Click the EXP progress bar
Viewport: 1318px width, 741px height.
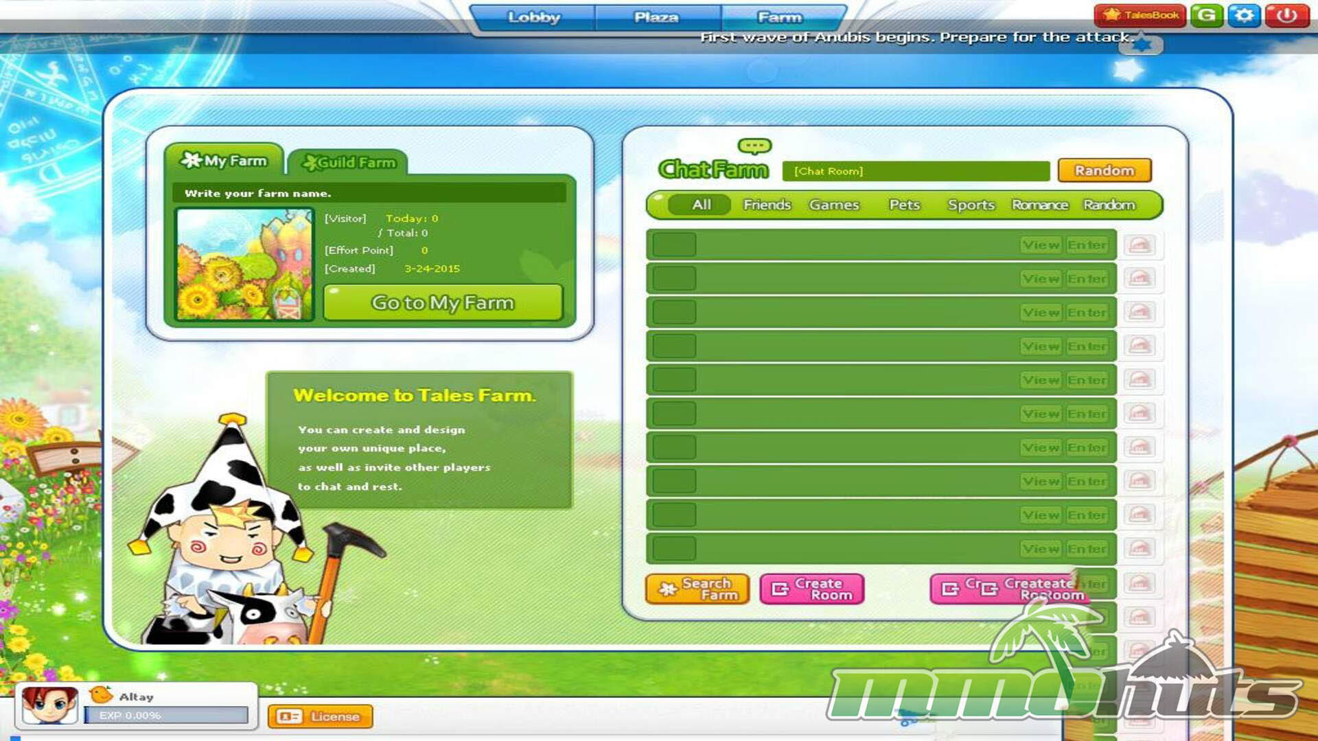click(x=166, y=716)
